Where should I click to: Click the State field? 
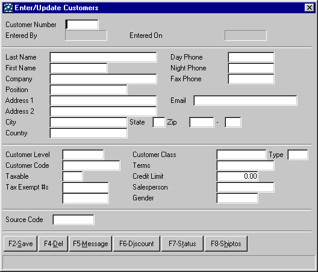[159, 122]
